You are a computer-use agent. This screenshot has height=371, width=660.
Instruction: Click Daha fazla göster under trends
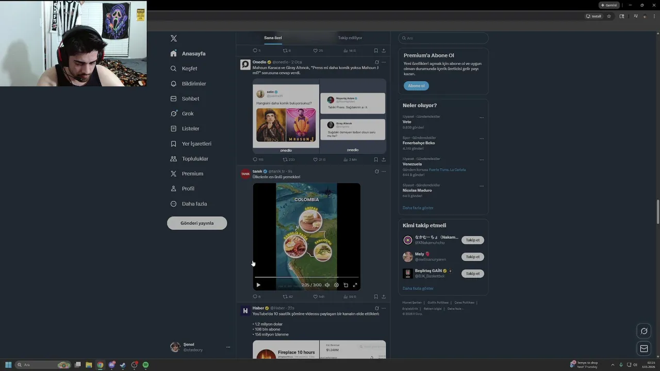pyautogui.click(x=418, y=208)
